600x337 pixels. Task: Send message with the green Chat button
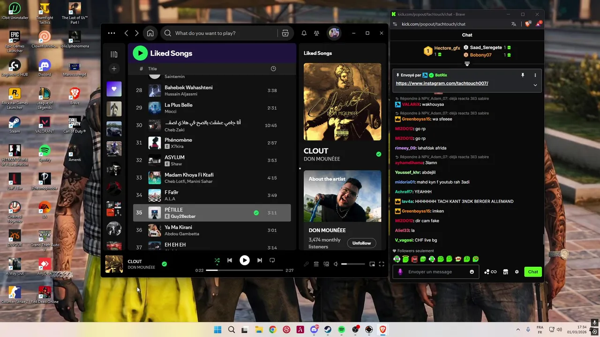tap(533, 272)
